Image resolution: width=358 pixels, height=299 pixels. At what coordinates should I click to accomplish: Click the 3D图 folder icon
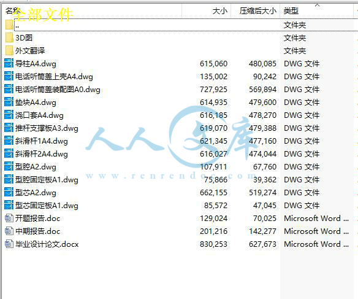[9, 37]
